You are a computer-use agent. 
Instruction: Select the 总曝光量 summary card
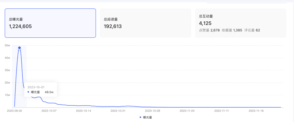50,23
